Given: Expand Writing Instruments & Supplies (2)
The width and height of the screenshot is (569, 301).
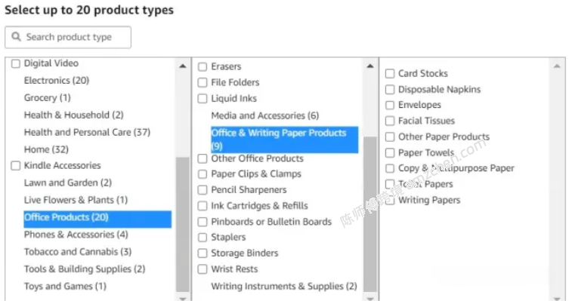Looking at the screenshot, I should [284, 286].
